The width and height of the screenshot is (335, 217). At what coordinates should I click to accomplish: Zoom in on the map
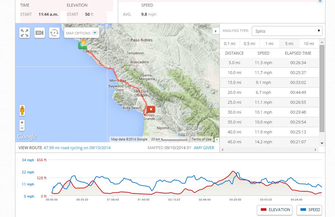point(22,122)
